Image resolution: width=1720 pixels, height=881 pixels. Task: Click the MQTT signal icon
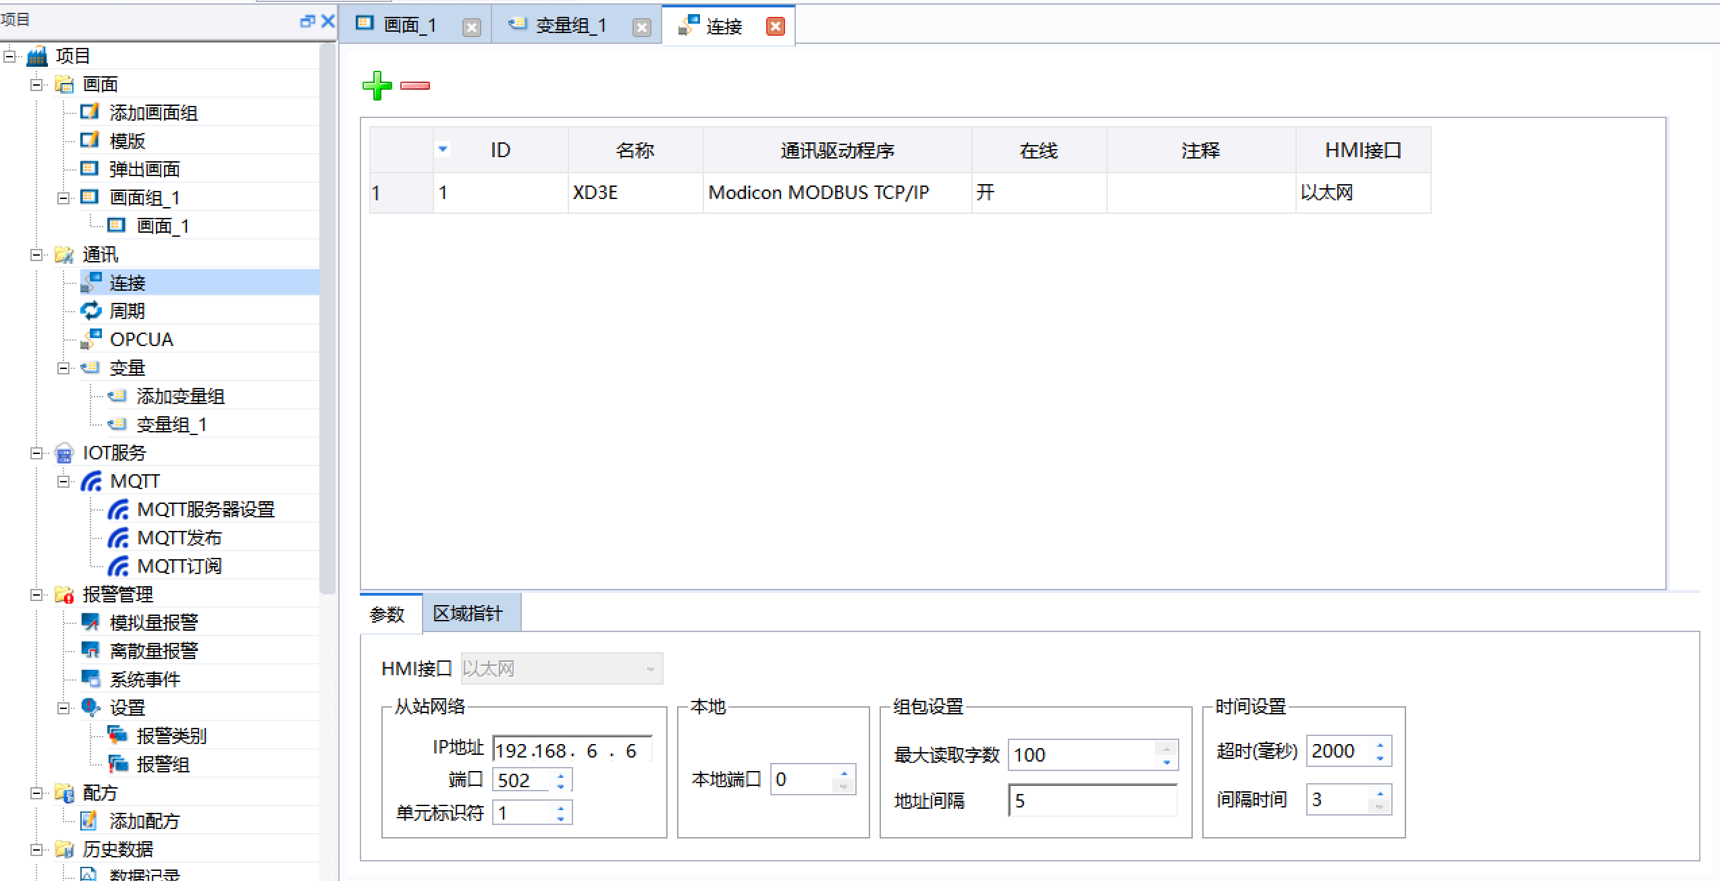(90, 481)
